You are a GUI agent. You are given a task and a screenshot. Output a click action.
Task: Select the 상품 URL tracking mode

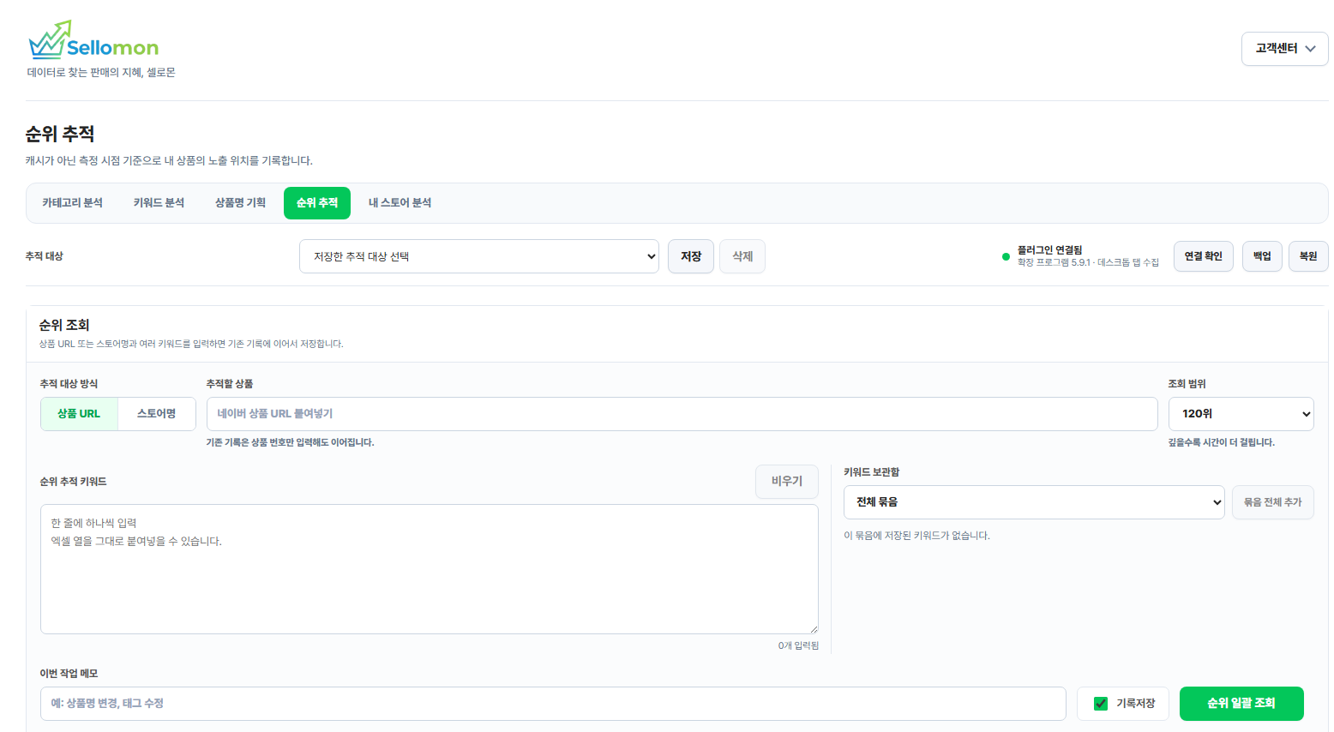79,414
